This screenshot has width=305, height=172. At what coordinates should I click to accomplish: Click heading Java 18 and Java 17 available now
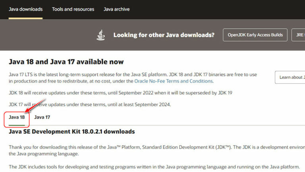coord(66,62)
